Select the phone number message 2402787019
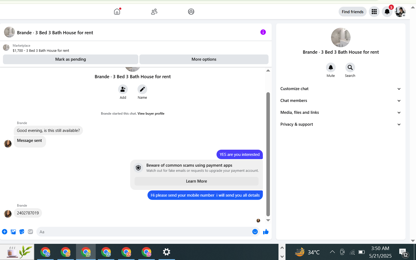416x260 pixels. pyautogui.click(x=28, y=213)
